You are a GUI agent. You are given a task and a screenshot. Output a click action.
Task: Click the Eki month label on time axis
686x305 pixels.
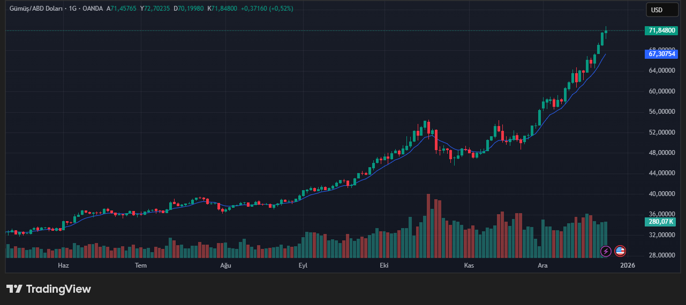pyautogui.click(x=384, y=265)
